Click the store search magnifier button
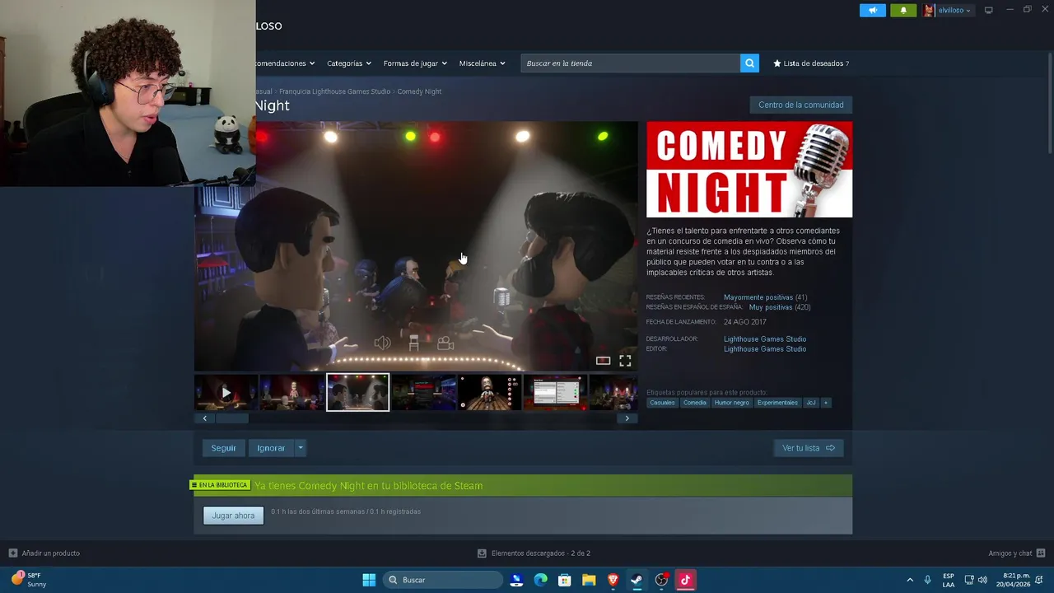Viewport: 1054px width, 593px height. pos(749,63)
